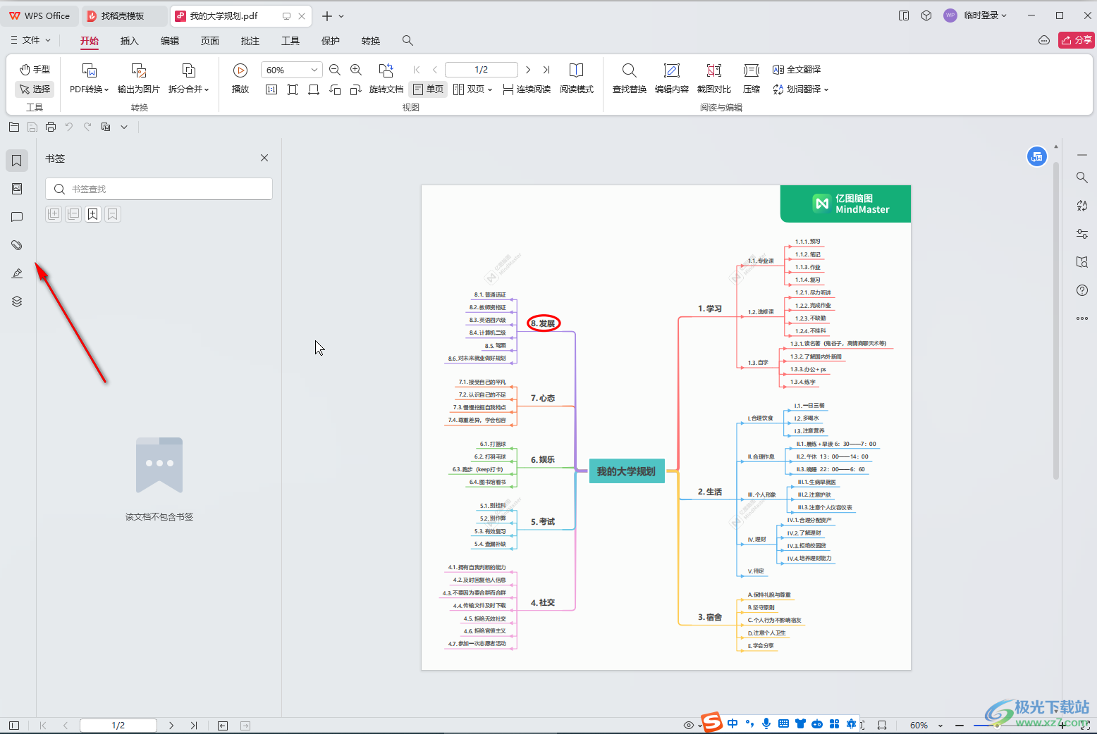The image size is (1097, 734).
Task: Switch to 转换 convert tab
Action: tap(371, 41)
